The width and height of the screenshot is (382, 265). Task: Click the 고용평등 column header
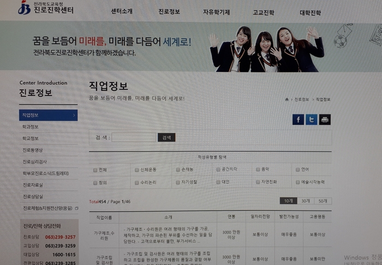(318, 216)
